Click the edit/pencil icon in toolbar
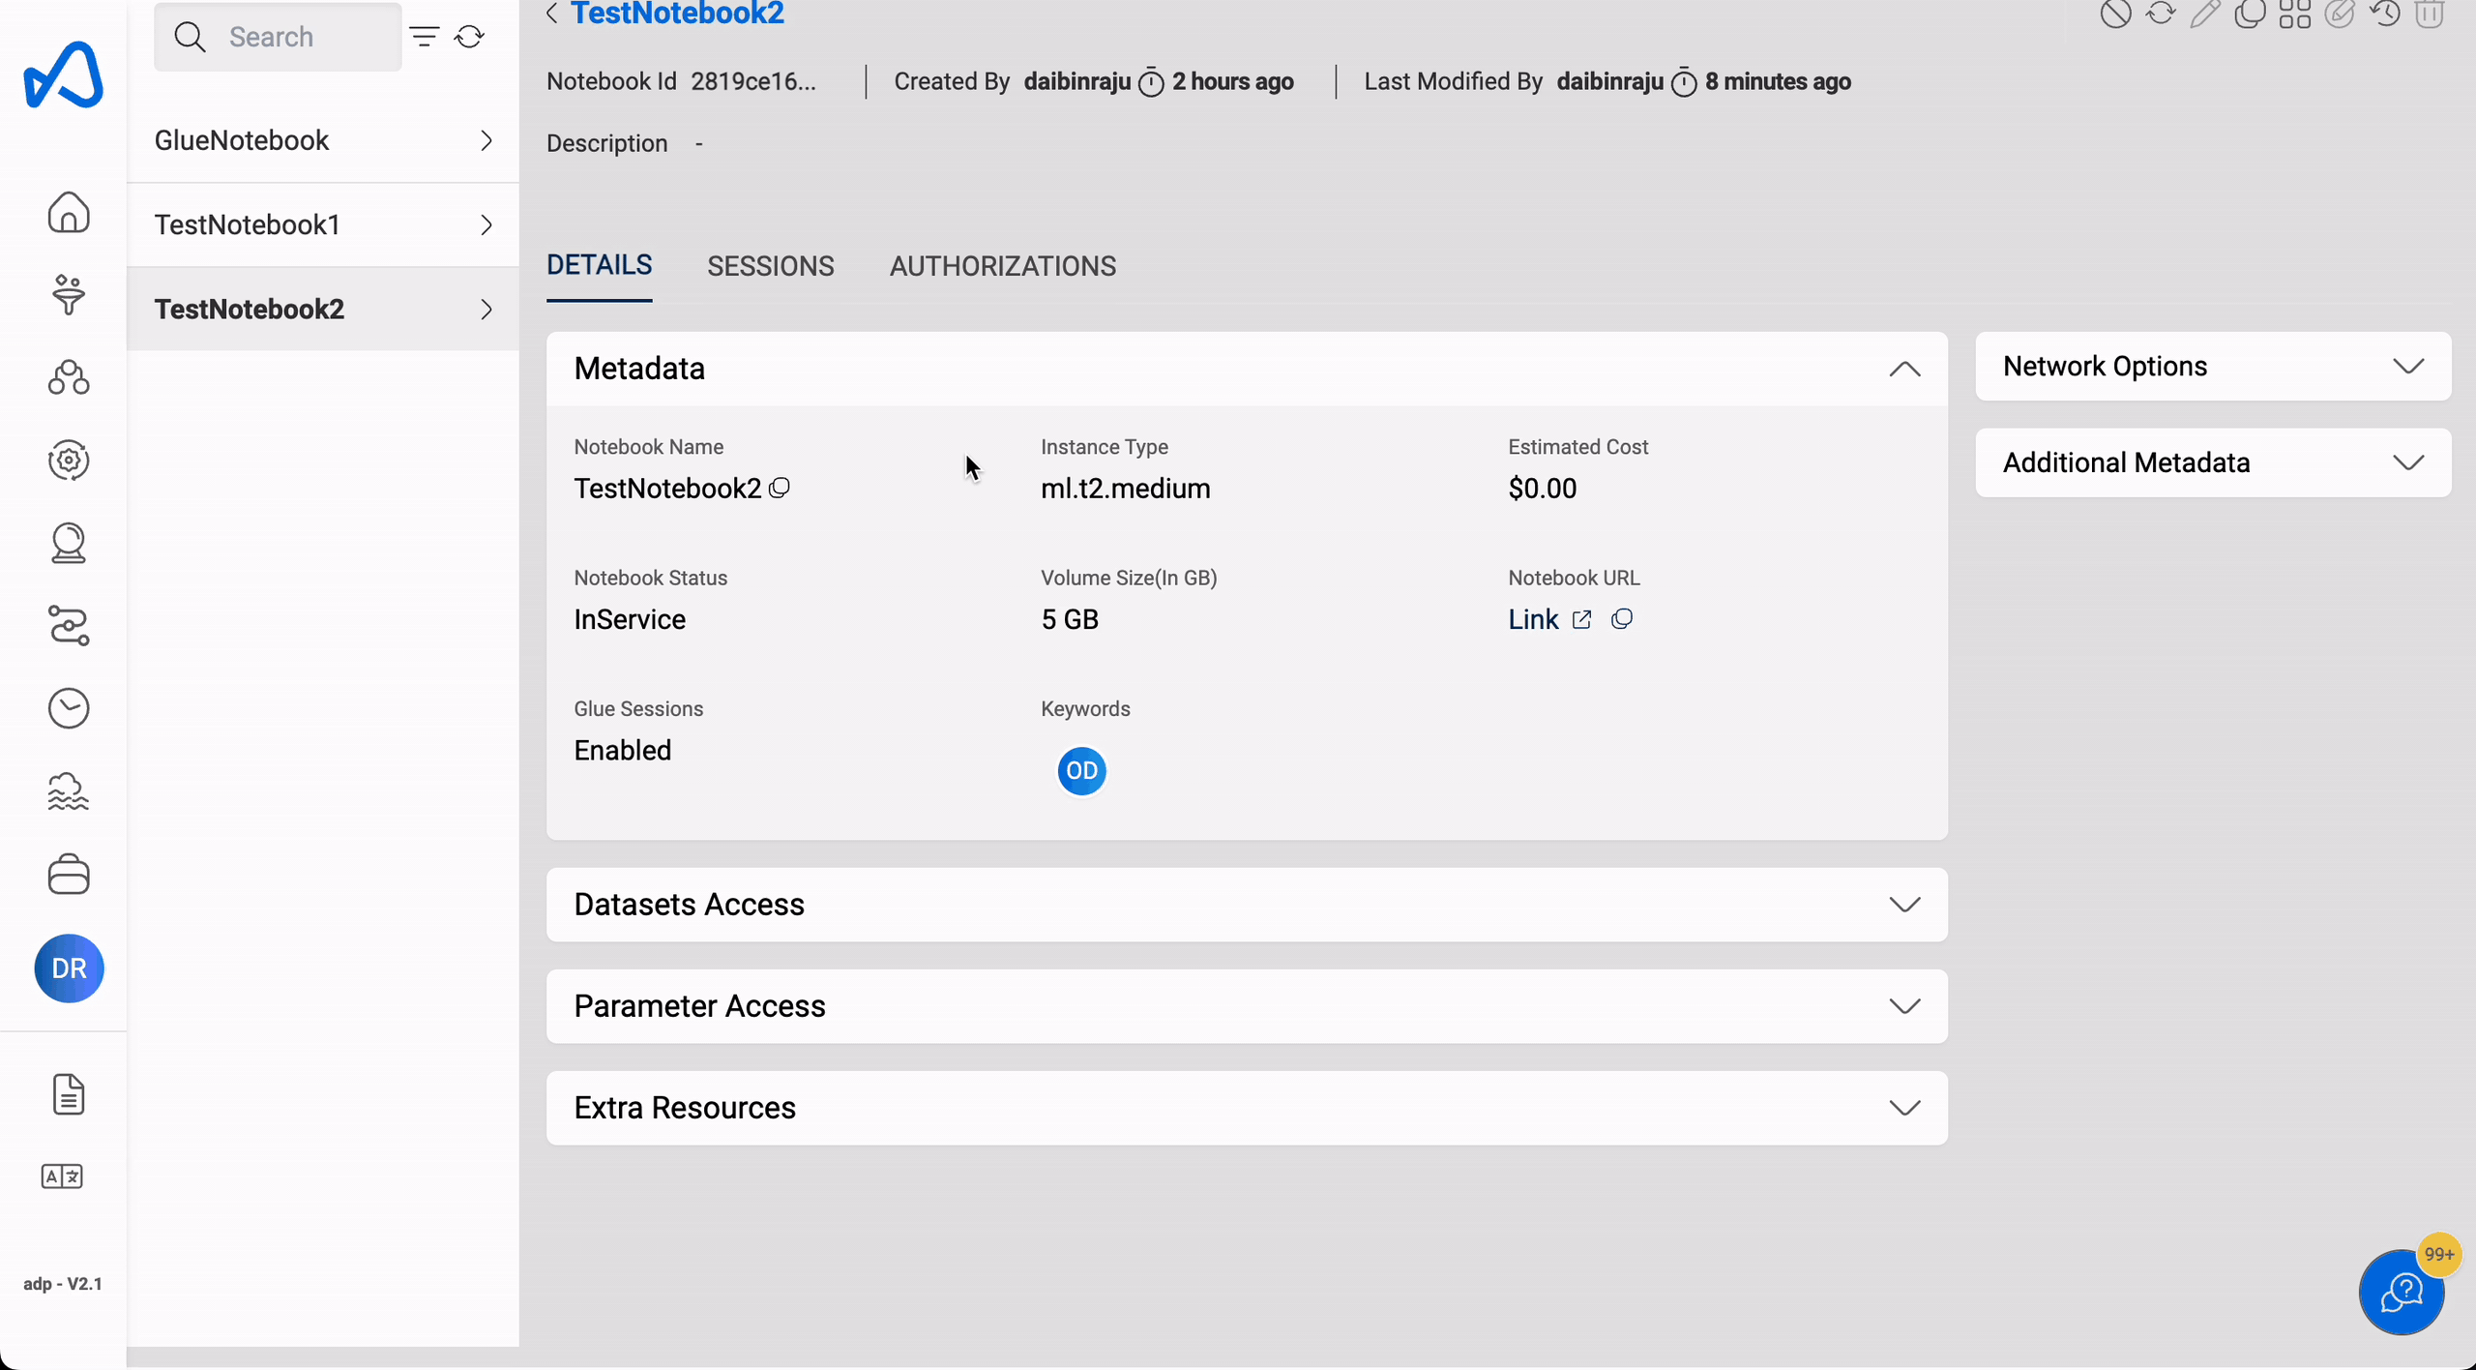Viewport: 2476px width, 1370px height. tap(2206, 15)
